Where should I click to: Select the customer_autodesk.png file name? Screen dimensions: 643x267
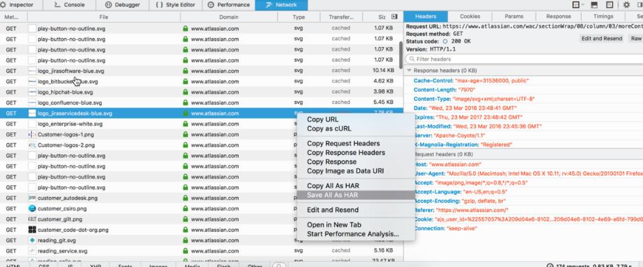(68, 198)
